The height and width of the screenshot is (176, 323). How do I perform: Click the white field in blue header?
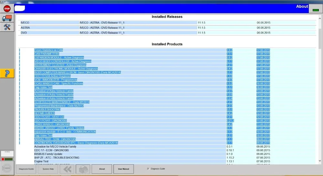click(20, 8)
